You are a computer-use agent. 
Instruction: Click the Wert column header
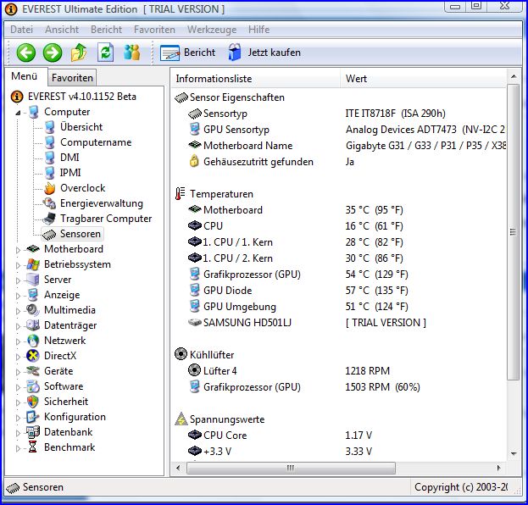coord(423,79)
